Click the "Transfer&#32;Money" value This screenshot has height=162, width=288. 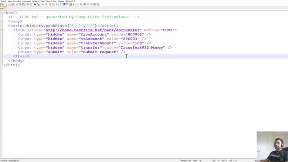(142, 48)
